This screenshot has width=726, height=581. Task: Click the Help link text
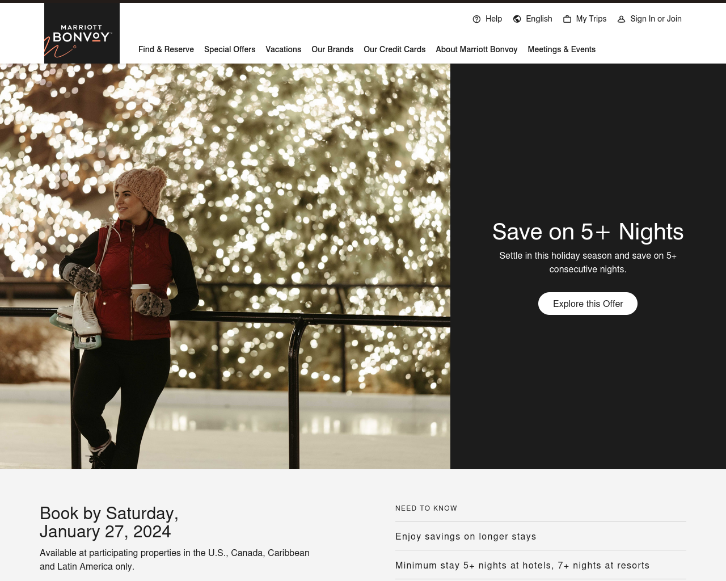tap(493, 19)
